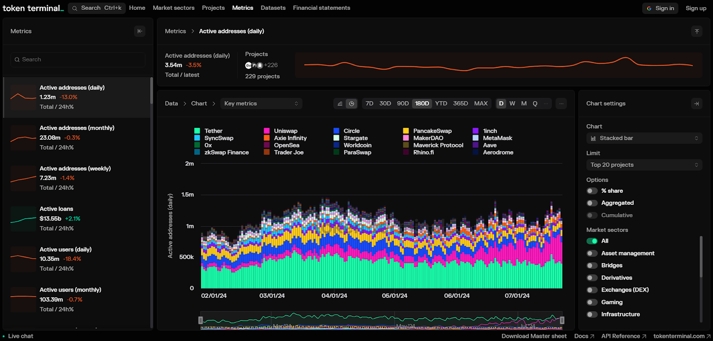Click the SyncSwap legend color square
The width and height of the screenshot is (713, 341).
click(x=197, y=138)
